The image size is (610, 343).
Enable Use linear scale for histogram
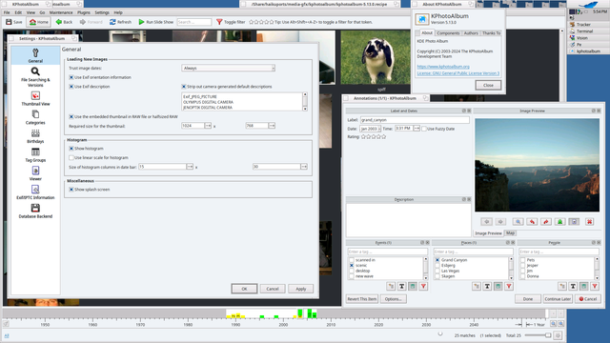(71, 158)
